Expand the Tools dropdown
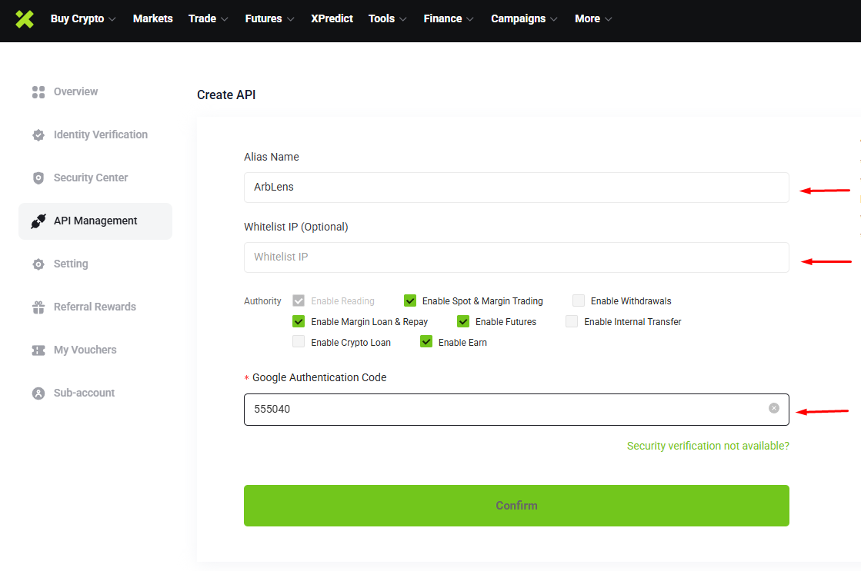861x571 pixels. click(388, 18)
